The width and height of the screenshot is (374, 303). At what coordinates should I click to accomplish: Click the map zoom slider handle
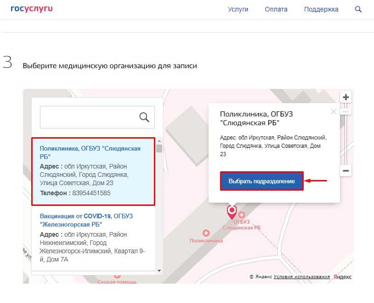[x=346, y=112]
